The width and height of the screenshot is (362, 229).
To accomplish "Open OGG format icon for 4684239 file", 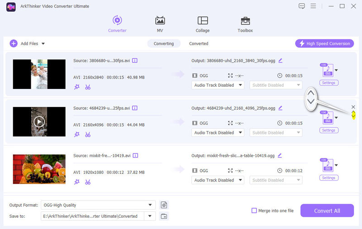I will (327, 117).
